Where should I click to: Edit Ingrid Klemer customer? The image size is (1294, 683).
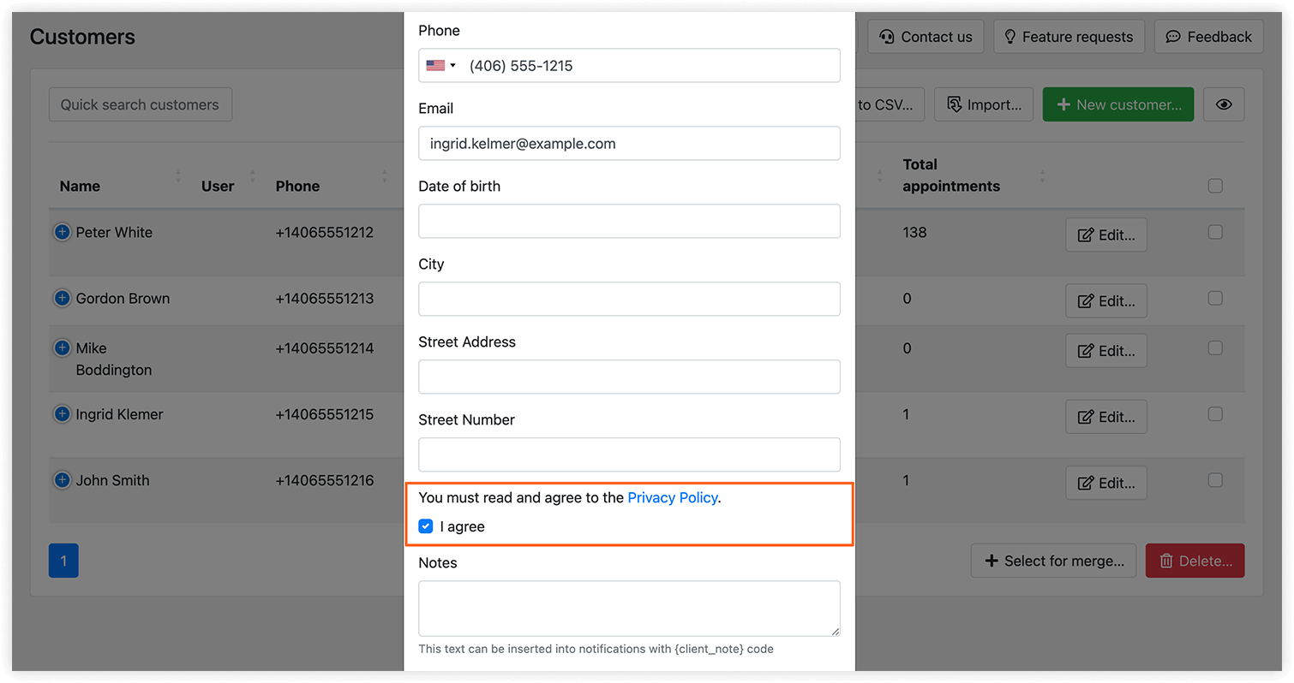coord(1106,417)
